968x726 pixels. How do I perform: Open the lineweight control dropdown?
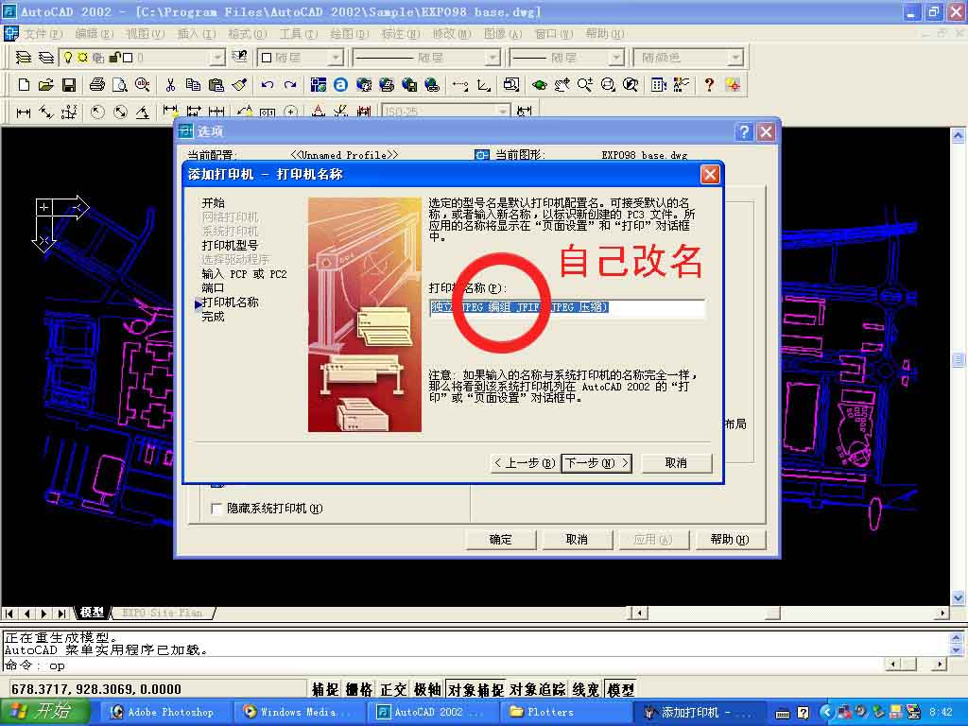point(616,58)
